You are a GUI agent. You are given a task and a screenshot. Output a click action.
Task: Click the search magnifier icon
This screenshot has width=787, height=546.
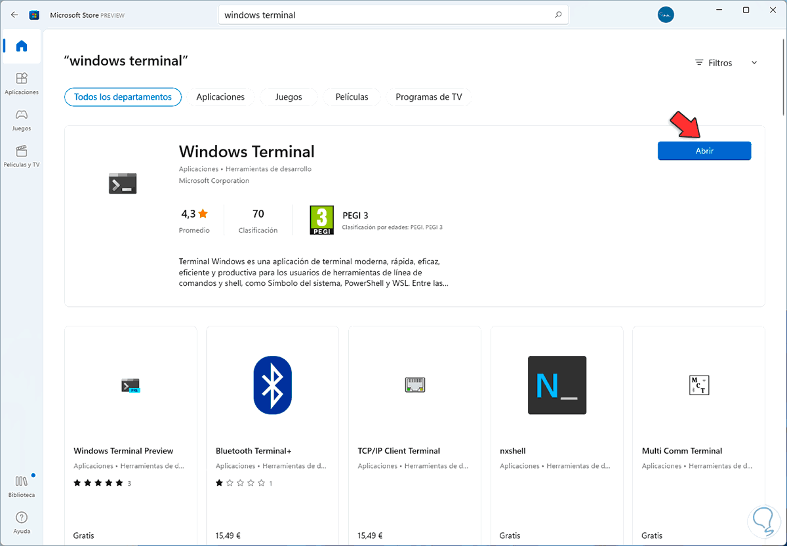[x=558, y=14]
